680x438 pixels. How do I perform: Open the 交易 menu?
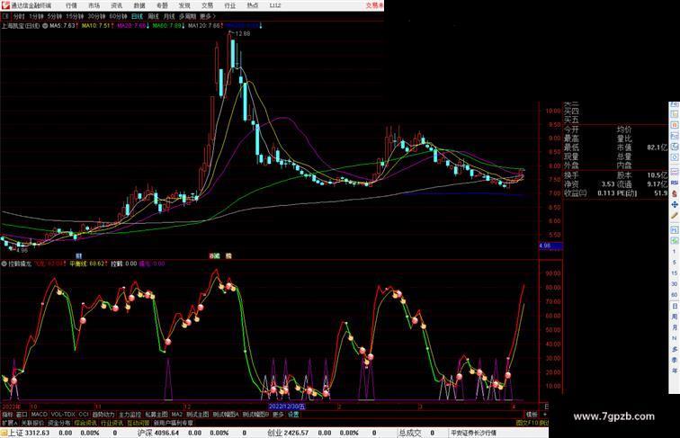207,5
